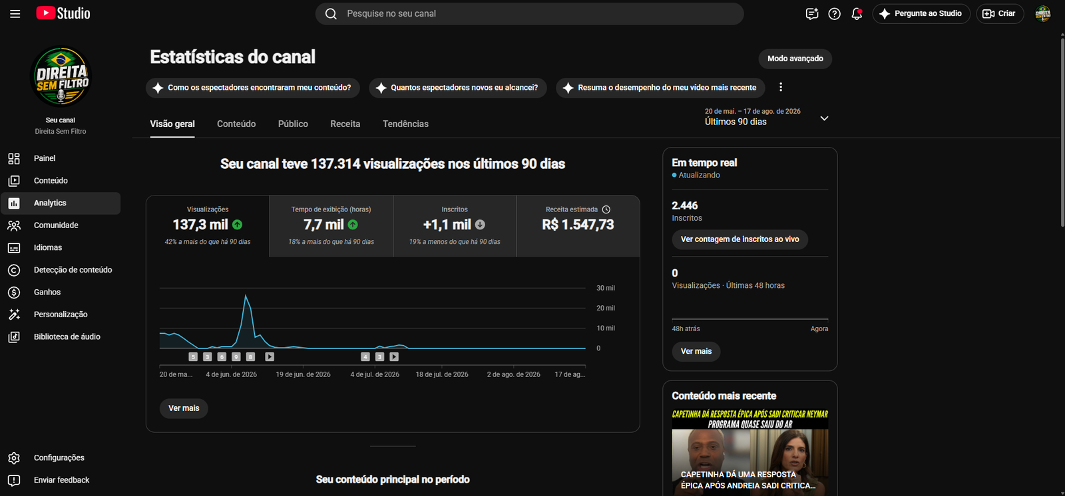Open the Ganhos dollar icon
Screen dimensions: 1065x496
14,293
